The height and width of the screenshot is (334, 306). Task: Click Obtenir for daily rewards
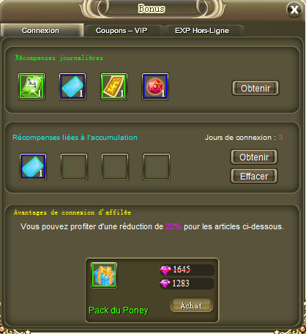point(255,88)
